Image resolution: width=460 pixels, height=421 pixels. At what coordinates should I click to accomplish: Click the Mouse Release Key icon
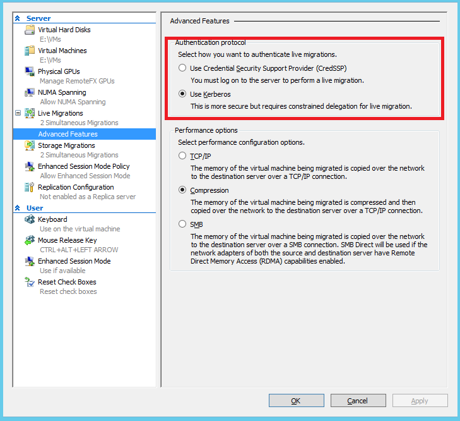click(30, 240)
